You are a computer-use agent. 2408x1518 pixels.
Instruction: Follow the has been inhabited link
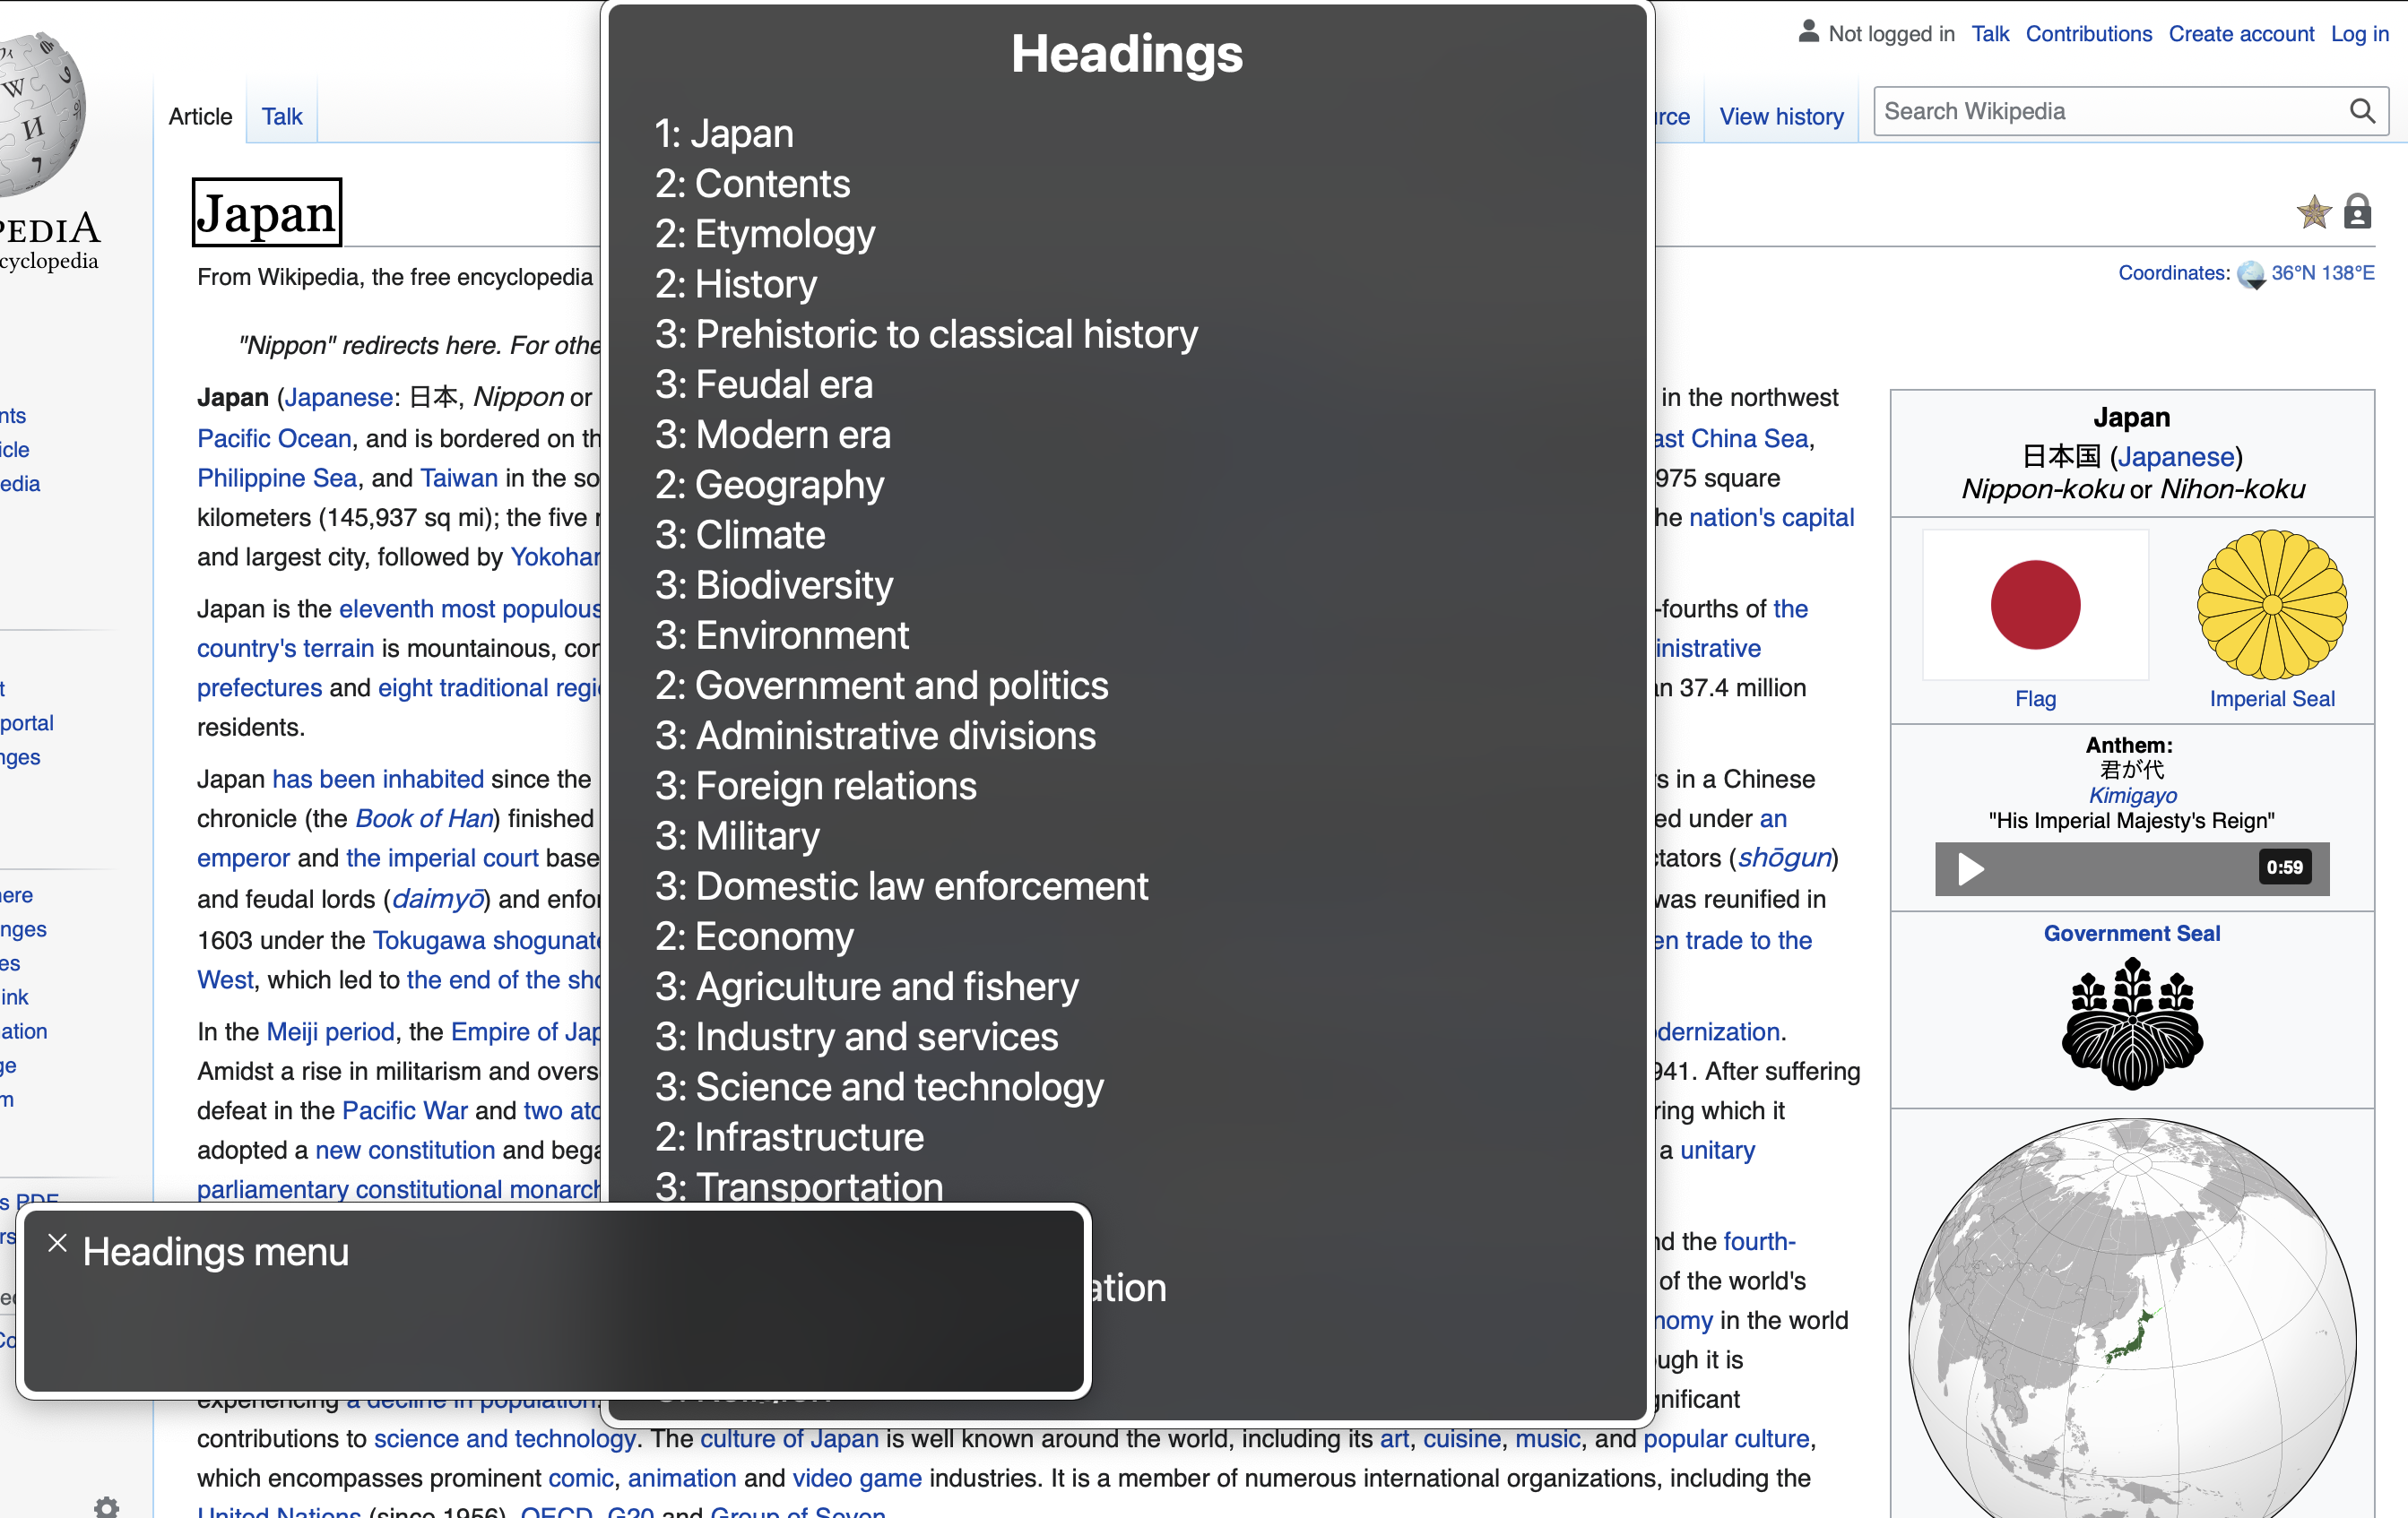coord(378,779)
